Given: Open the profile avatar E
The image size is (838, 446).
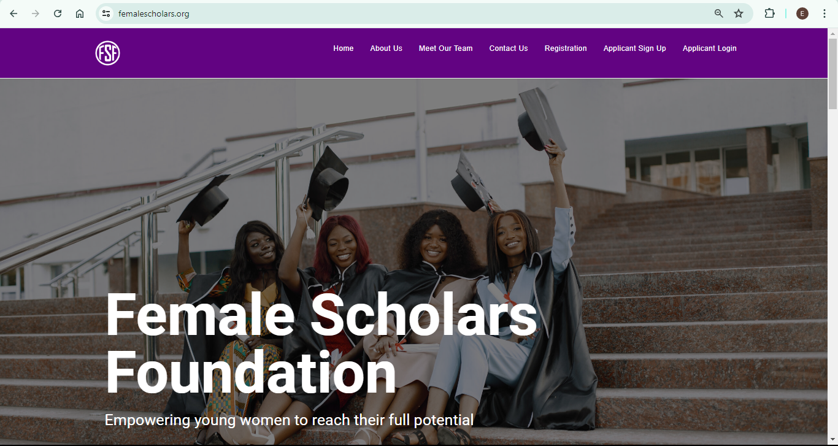Looking at the screenshot, I should [802, 13].
